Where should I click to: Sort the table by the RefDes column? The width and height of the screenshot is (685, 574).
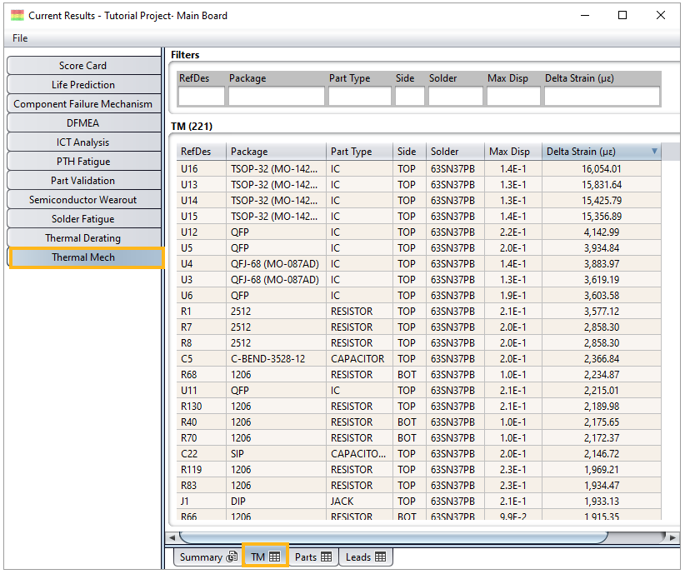[201, 152]
